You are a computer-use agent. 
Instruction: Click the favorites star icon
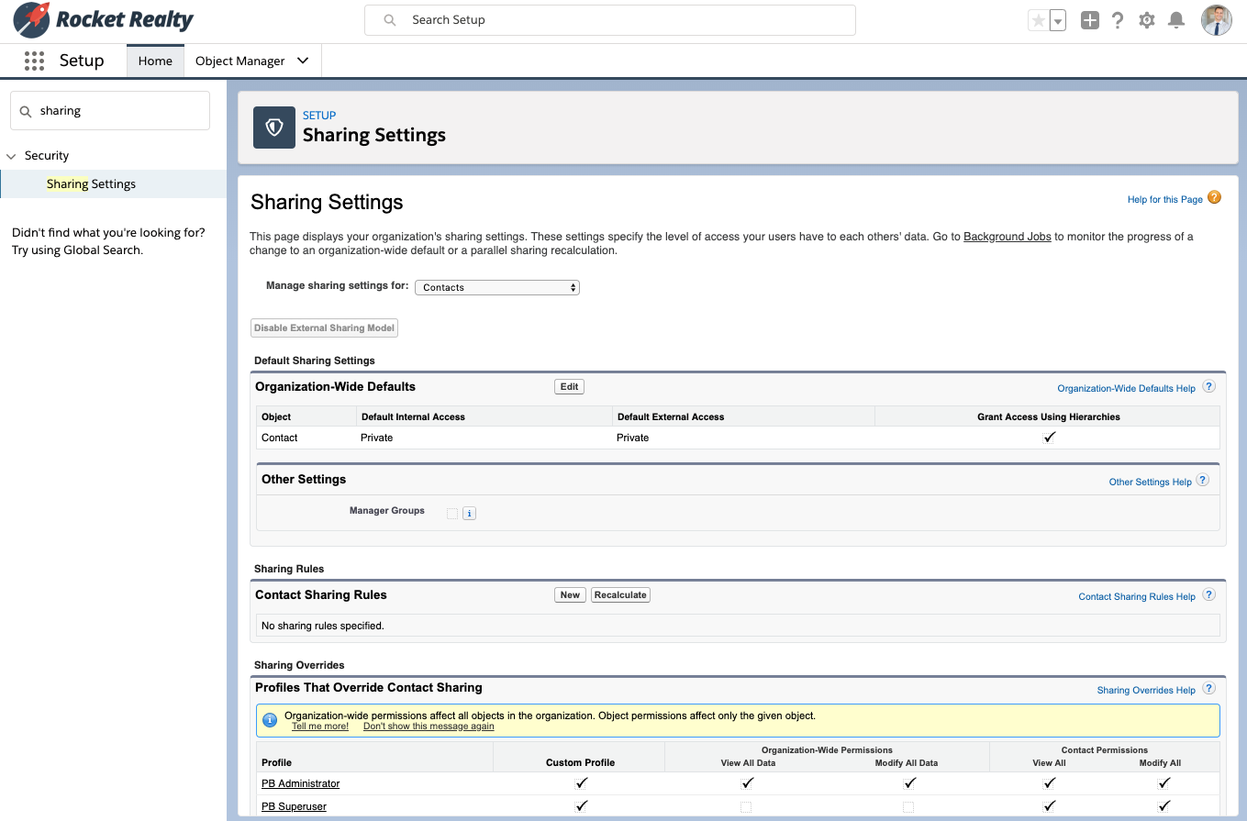coord(1040,19)
